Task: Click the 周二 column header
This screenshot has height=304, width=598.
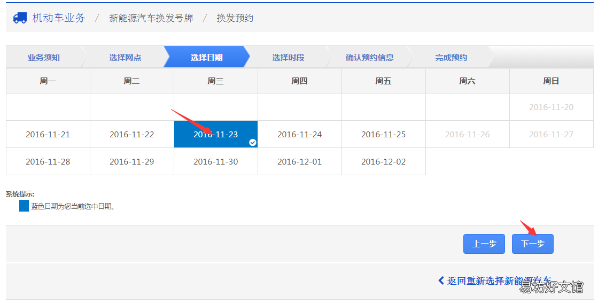Action: click(x=132, y=81)
